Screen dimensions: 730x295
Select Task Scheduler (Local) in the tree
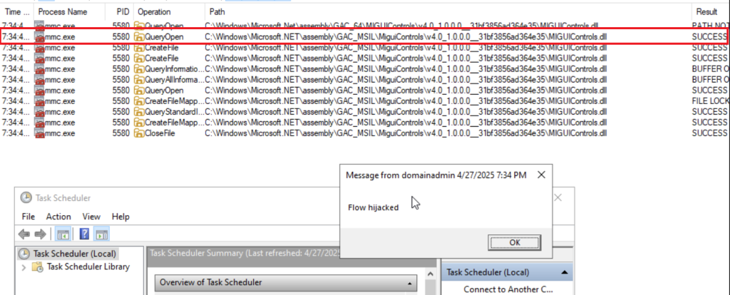(66, 254)
